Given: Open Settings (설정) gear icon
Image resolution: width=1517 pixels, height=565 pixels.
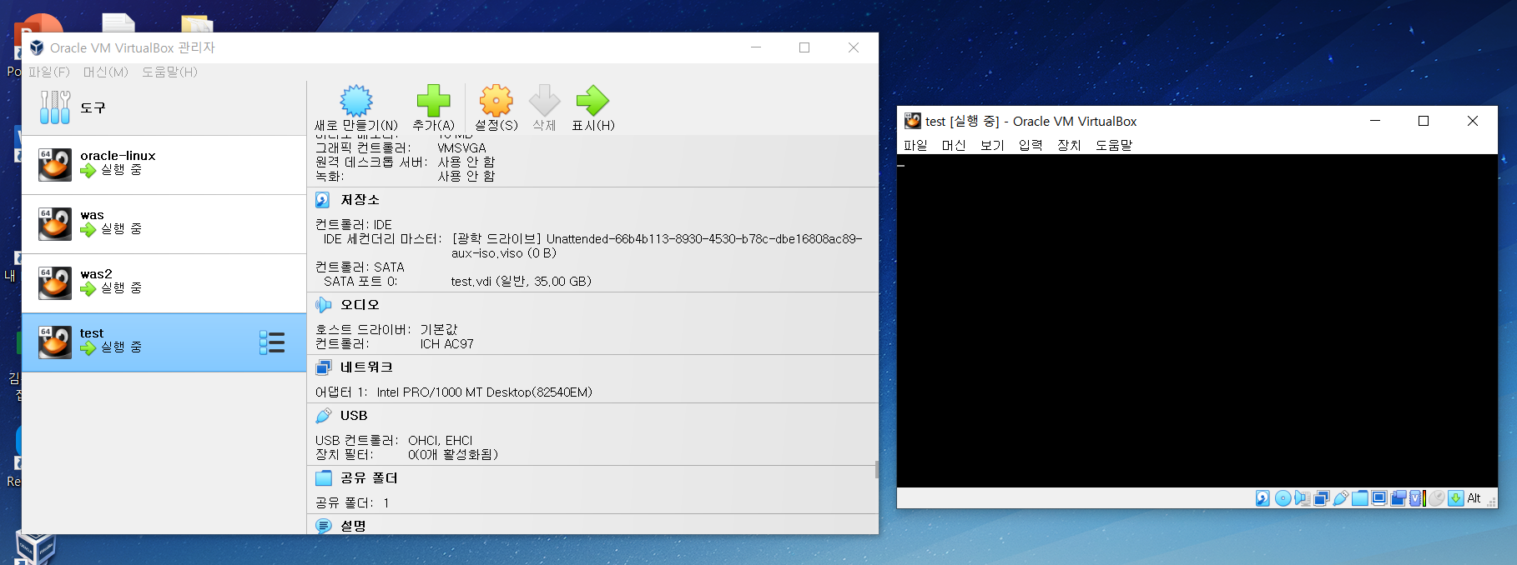Looking at the screenshot, I should pyautogui.click(x=496, y=100).
